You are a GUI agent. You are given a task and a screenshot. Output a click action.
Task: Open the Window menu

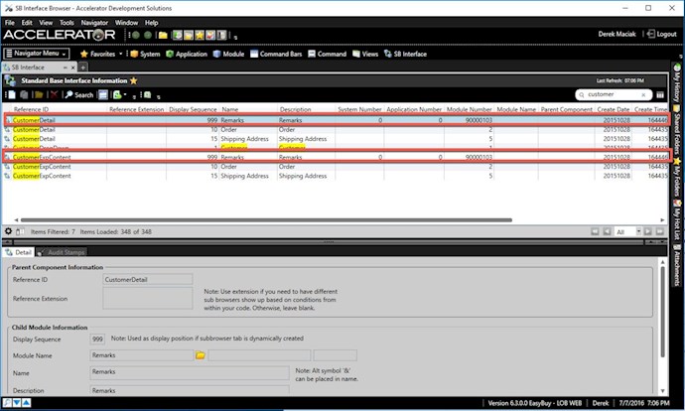(x=126, y=23)
